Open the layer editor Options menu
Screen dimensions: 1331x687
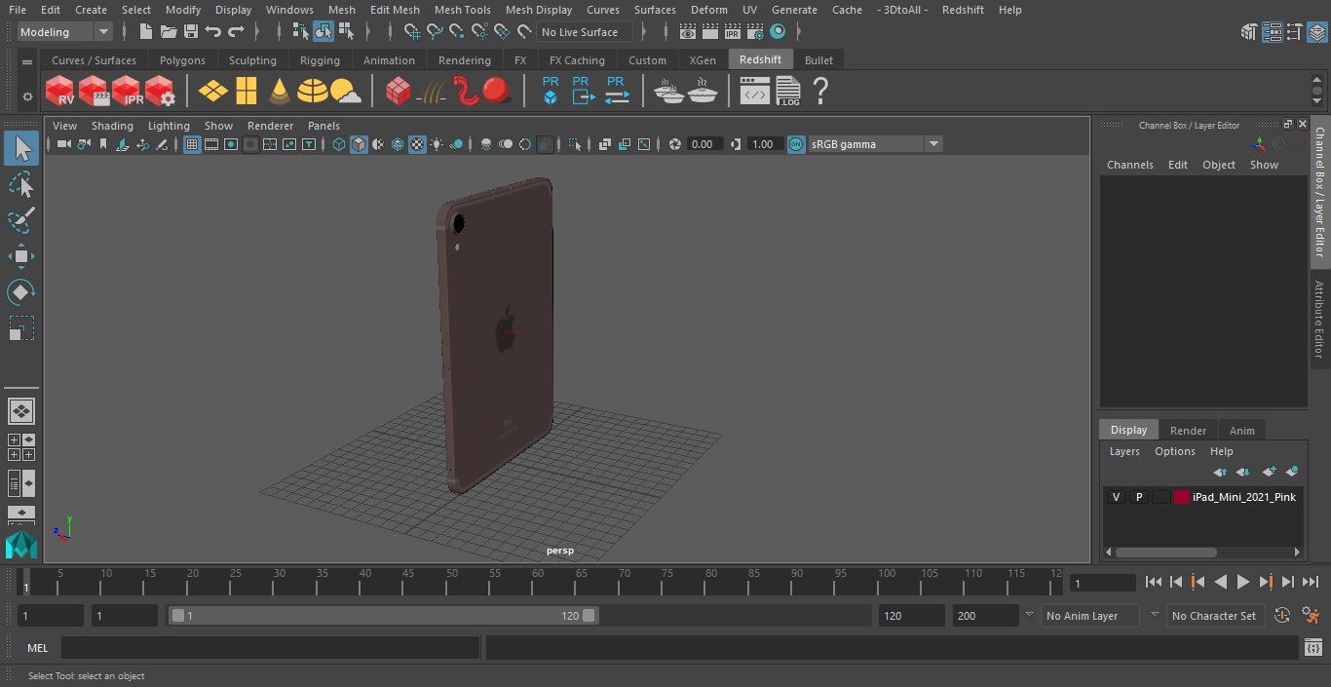[1174, 451]
